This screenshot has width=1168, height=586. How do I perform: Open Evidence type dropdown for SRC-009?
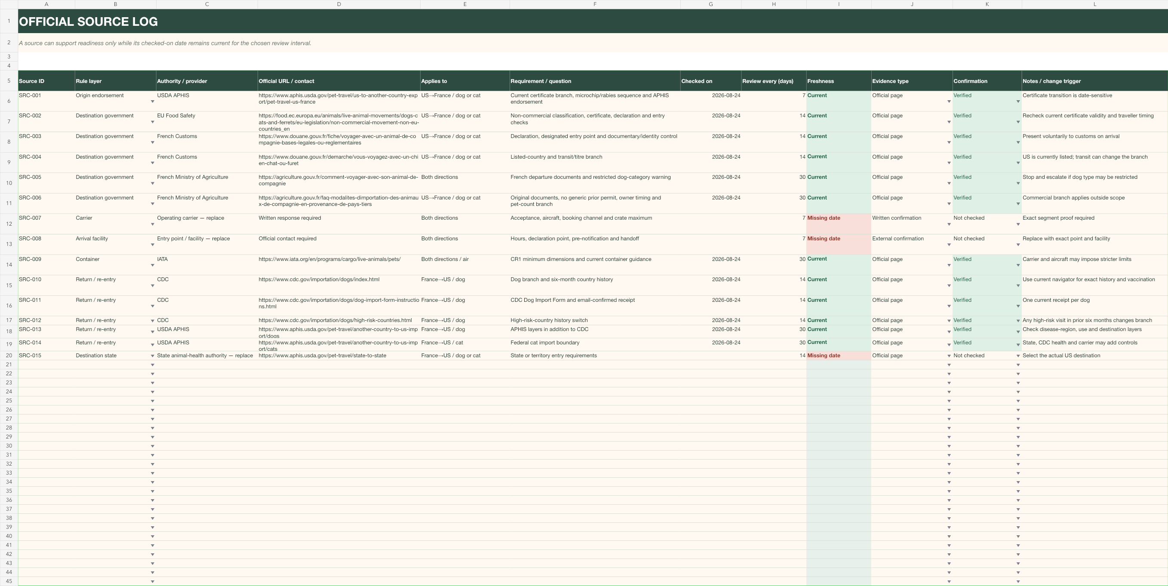pos(949,265)
